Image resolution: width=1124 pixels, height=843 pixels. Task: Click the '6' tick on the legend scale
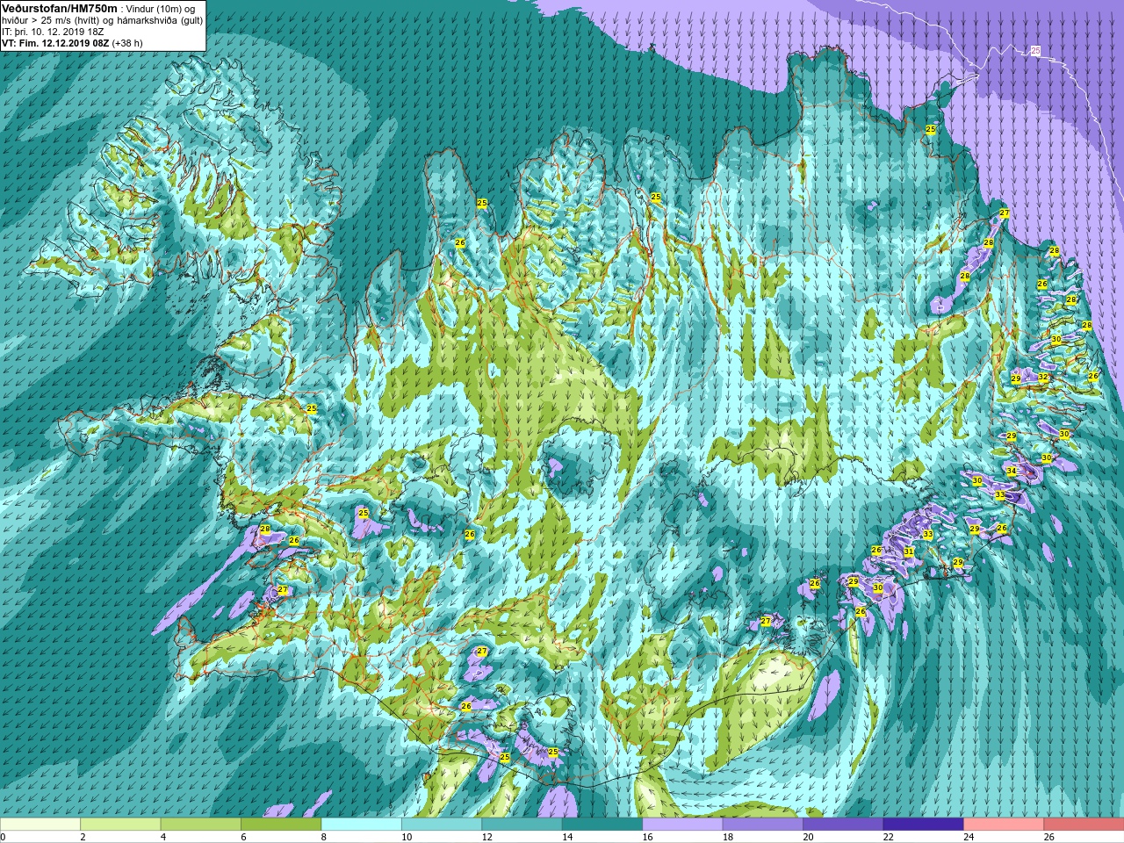pyautogui.click(x=242, y=838)
